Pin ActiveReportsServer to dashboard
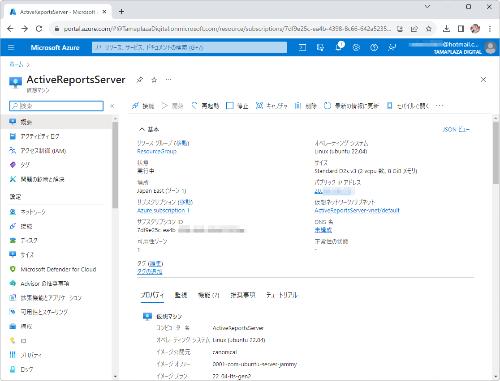The image size is (500, 381). [140, 80]
